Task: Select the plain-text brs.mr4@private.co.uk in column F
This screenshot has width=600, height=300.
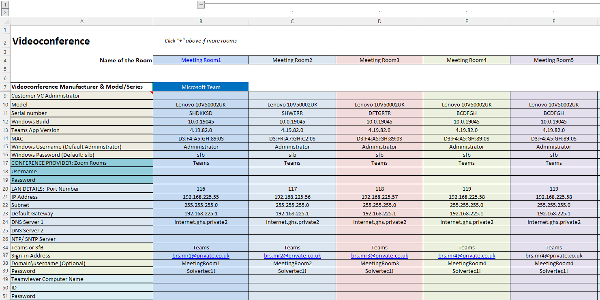Action: click(x=554, y=256)
